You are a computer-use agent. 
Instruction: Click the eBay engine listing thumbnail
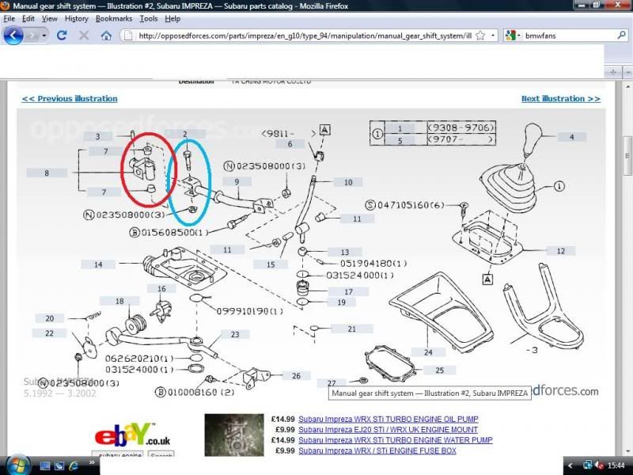pyautogui.click(x=234, y=435)
